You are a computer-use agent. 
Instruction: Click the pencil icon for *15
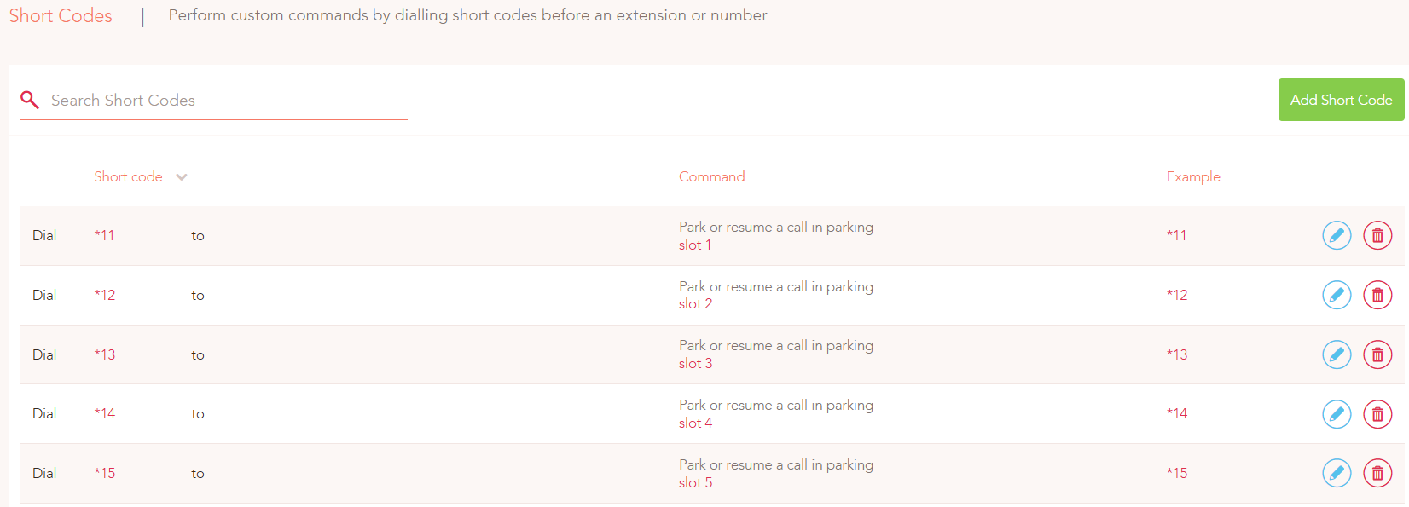[x=1337, y=473]
